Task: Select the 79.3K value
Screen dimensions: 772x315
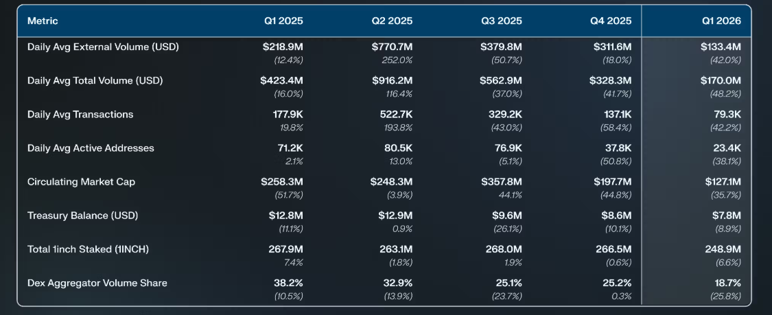Action: (x=728, y=114)
